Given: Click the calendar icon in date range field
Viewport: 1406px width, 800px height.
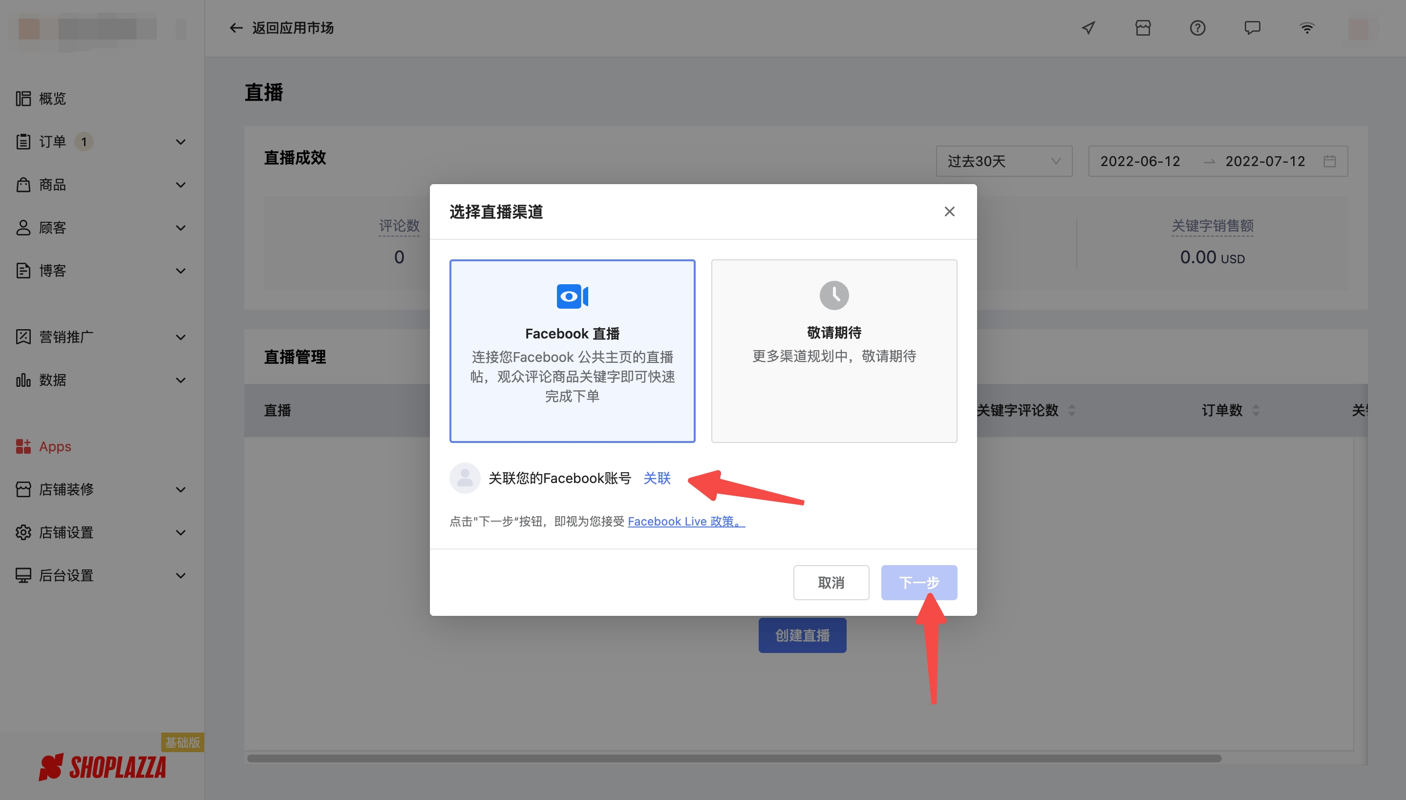Looking at the screenshot, I should pos(1329,161).
